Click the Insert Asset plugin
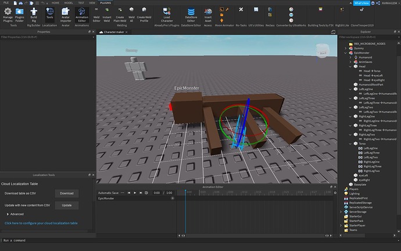Screen dimensions: 401x251 tap(208, 15)
